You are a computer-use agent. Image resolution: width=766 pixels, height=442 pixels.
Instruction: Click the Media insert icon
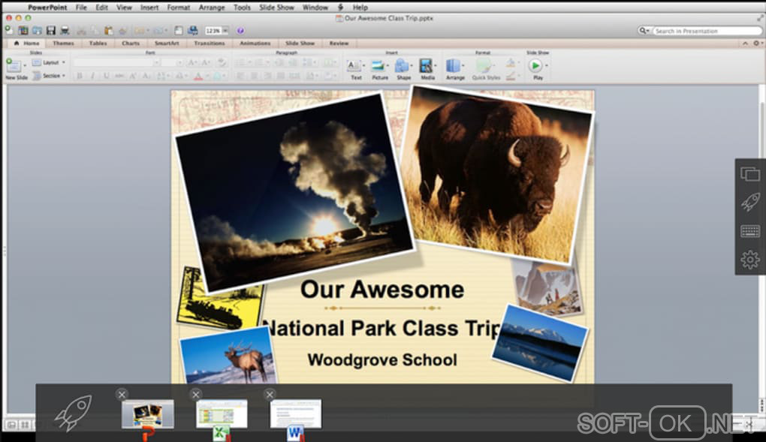tap(427, 67)
